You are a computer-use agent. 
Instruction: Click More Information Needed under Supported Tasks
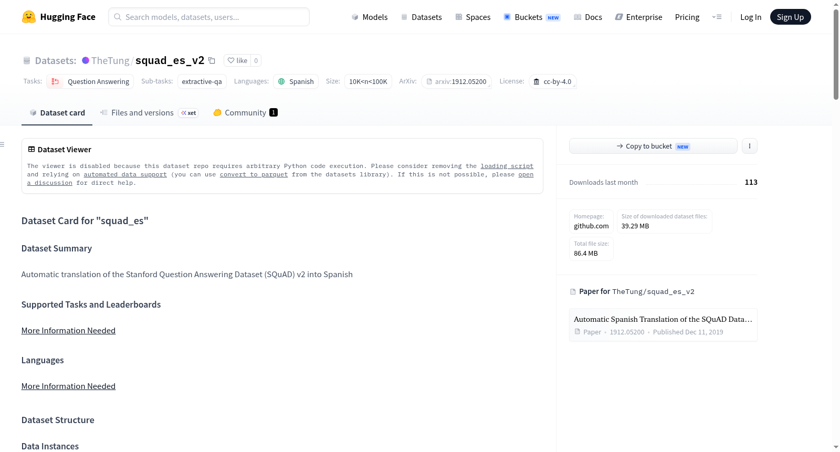click(68, 330)
